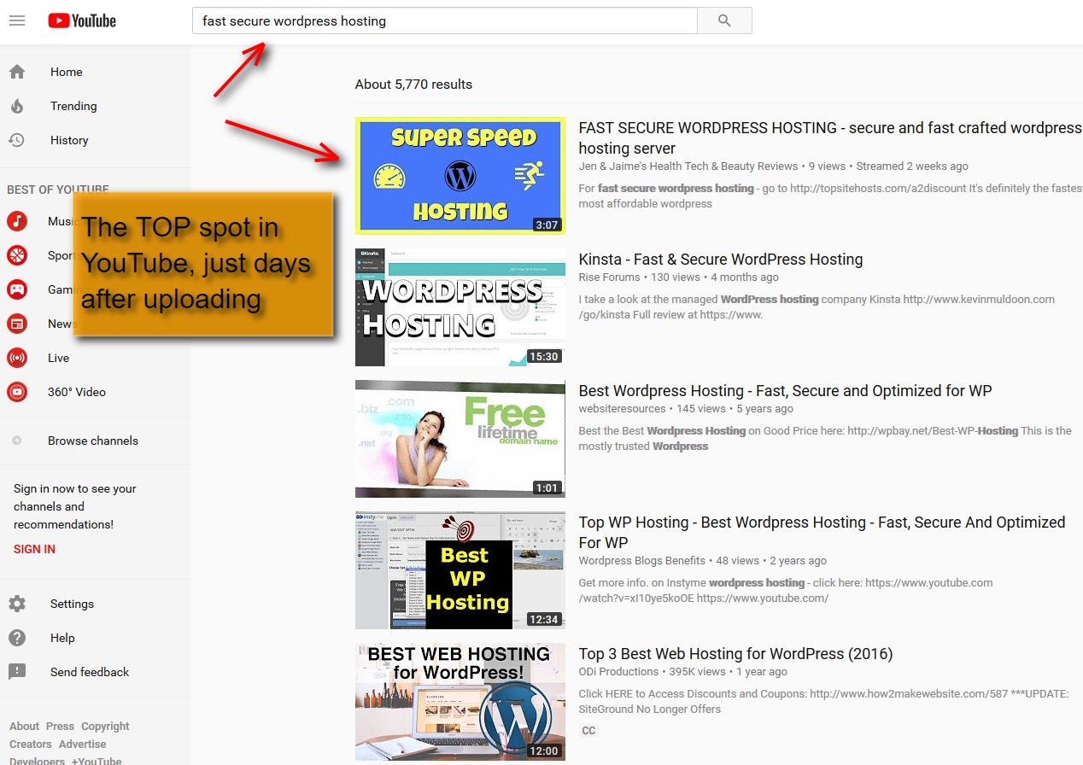
Task: Click the 1:01 duration badge
Action: [547, 488]
